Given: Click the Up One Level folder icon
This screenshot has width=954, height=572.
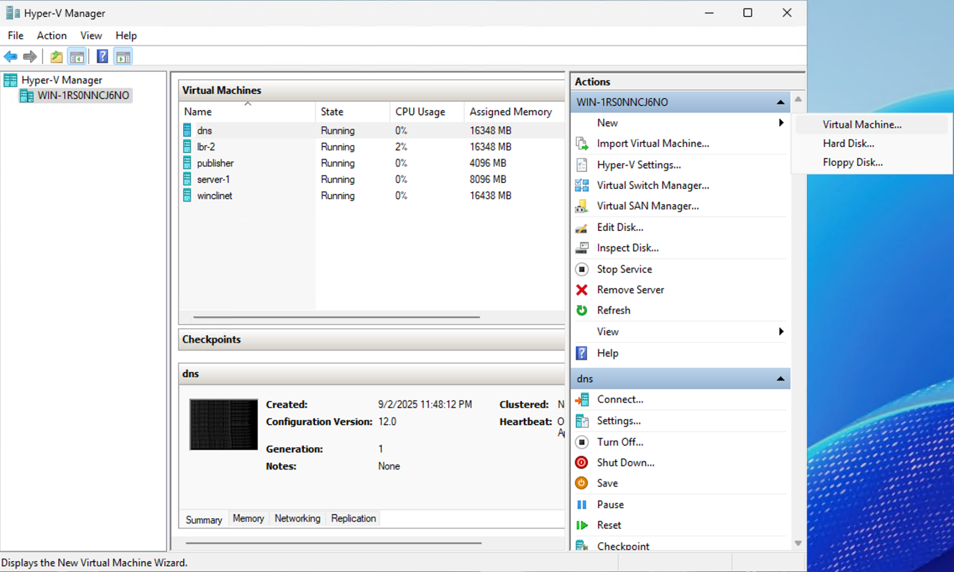Looking at the screenshot, I should (x=56, y=57).
